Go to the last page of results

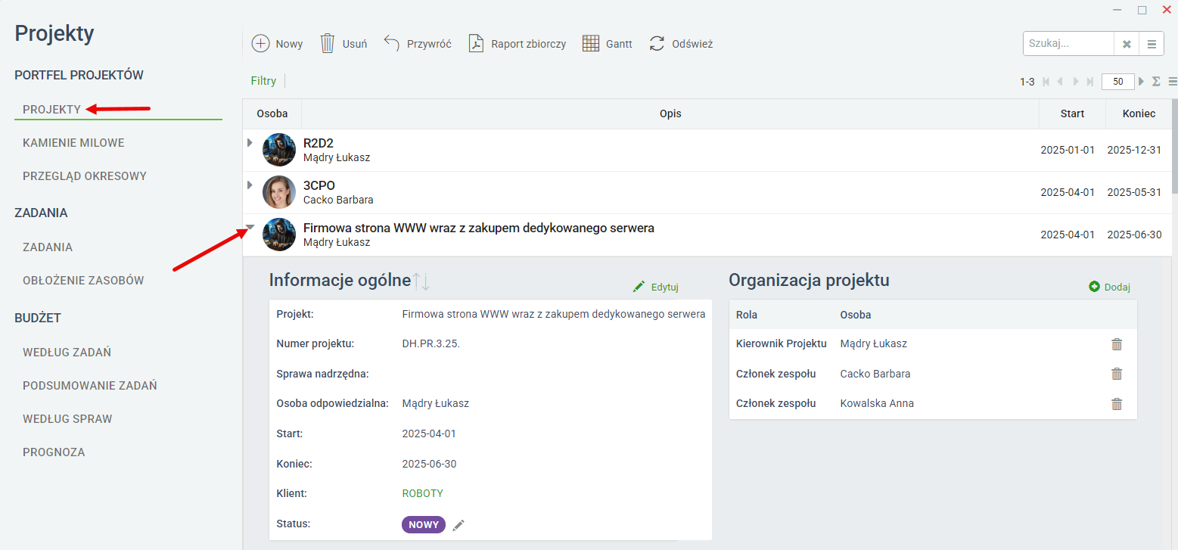[1090, 82]
